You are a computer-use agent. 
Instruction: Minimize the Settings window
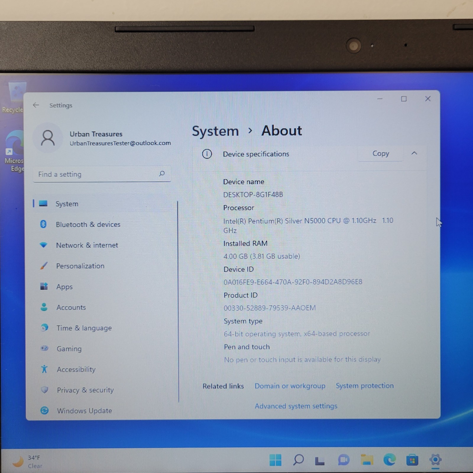coord(380,99)
